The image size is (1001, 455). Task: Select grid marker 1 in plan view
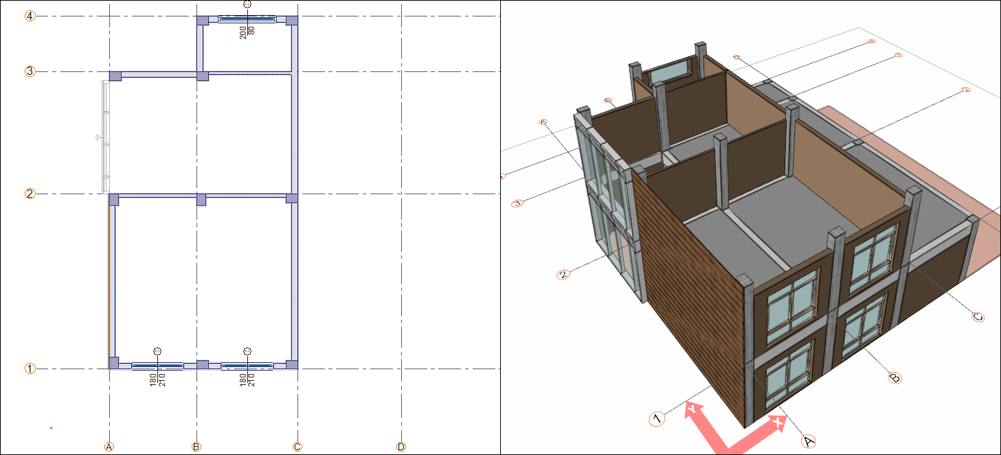coord(30,369)
